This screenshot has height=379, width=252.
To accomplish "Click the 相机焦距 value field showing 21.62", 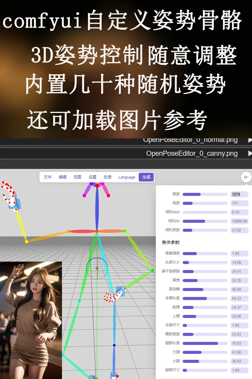I will point(239,230).
